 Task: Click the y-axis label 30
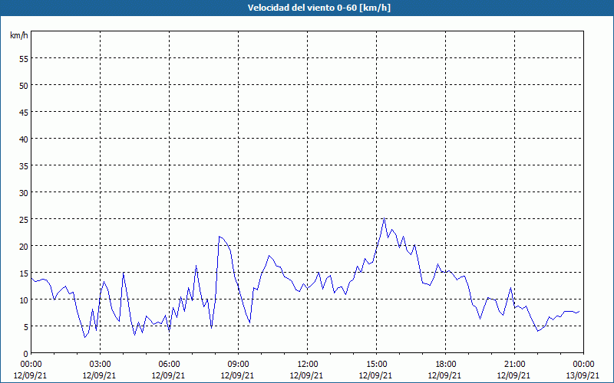(24, 193)
